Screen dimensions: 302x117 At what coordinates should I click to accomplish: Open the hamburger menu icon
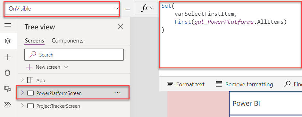pos(7,25)
